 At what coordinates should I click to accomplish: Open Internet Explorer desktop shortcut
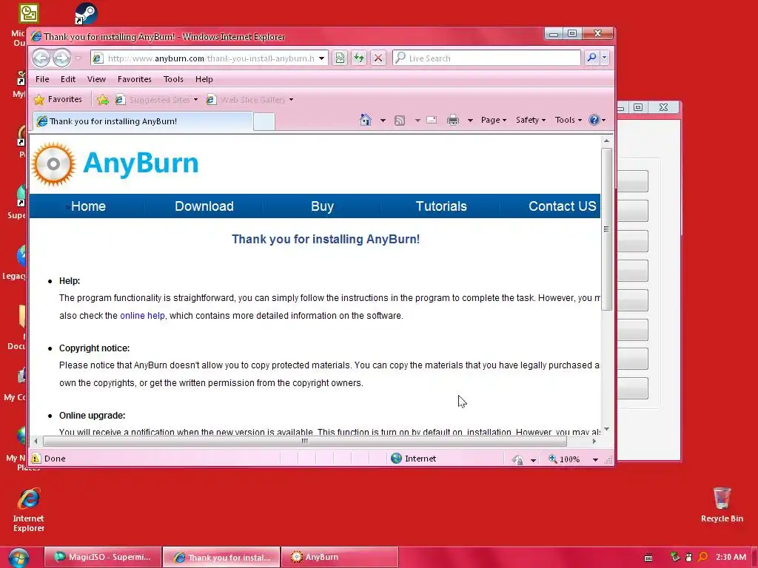29,510
